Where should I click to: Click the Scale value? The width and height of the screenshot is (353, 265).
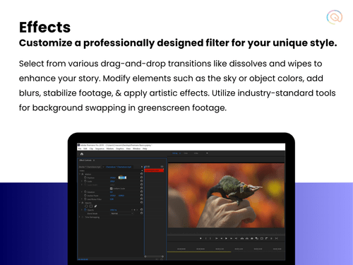(112, 182)
